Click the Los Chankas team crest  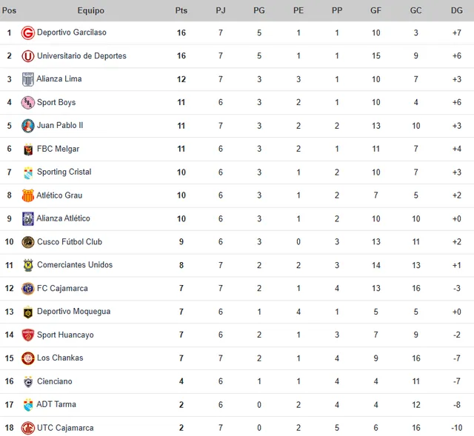(28, 358)
